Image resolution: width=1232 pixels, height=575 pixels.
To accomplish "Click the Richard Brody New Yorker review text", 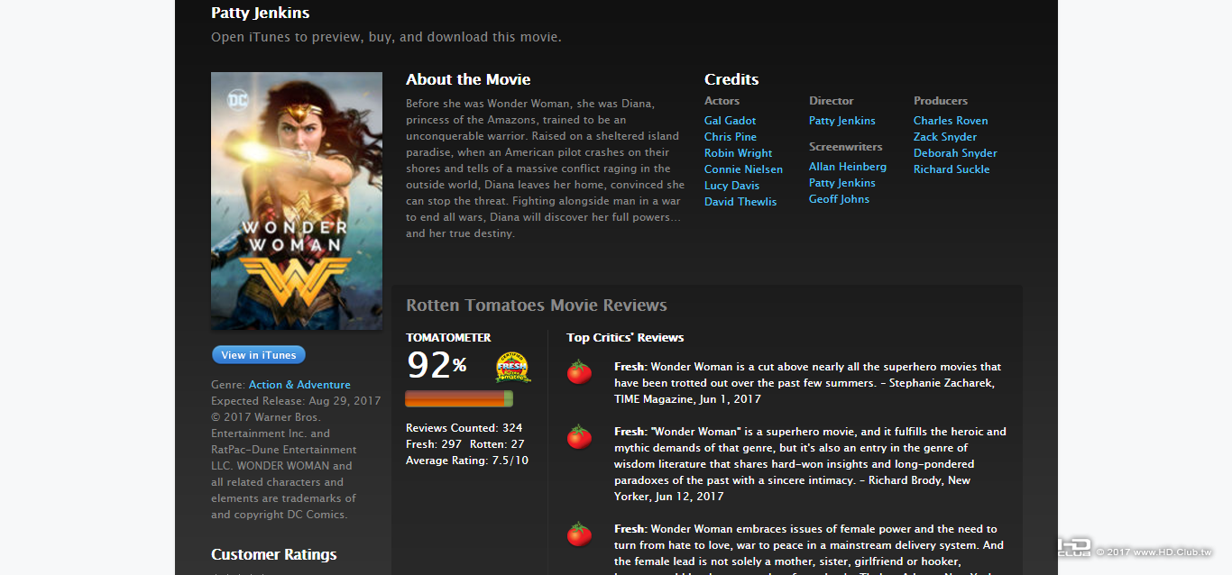I will coord(810,464).
